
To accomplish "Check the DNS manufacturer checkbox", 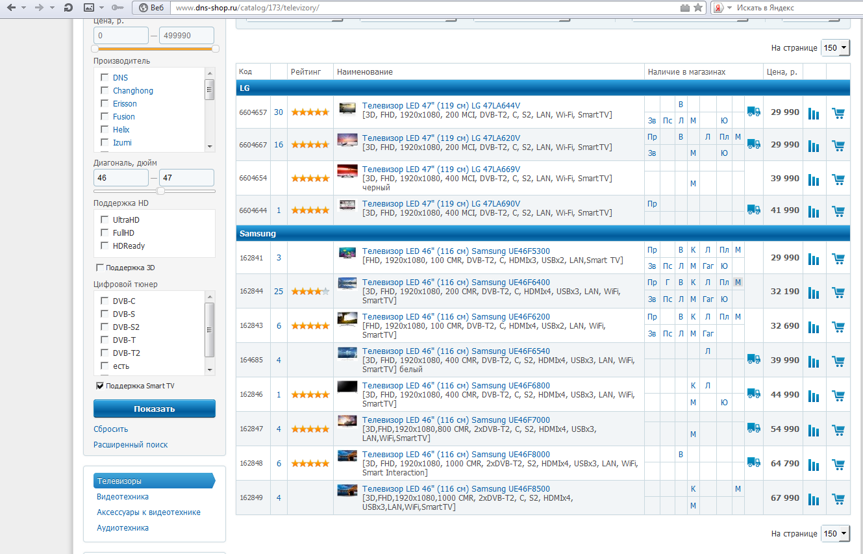I will click(104, 77).
